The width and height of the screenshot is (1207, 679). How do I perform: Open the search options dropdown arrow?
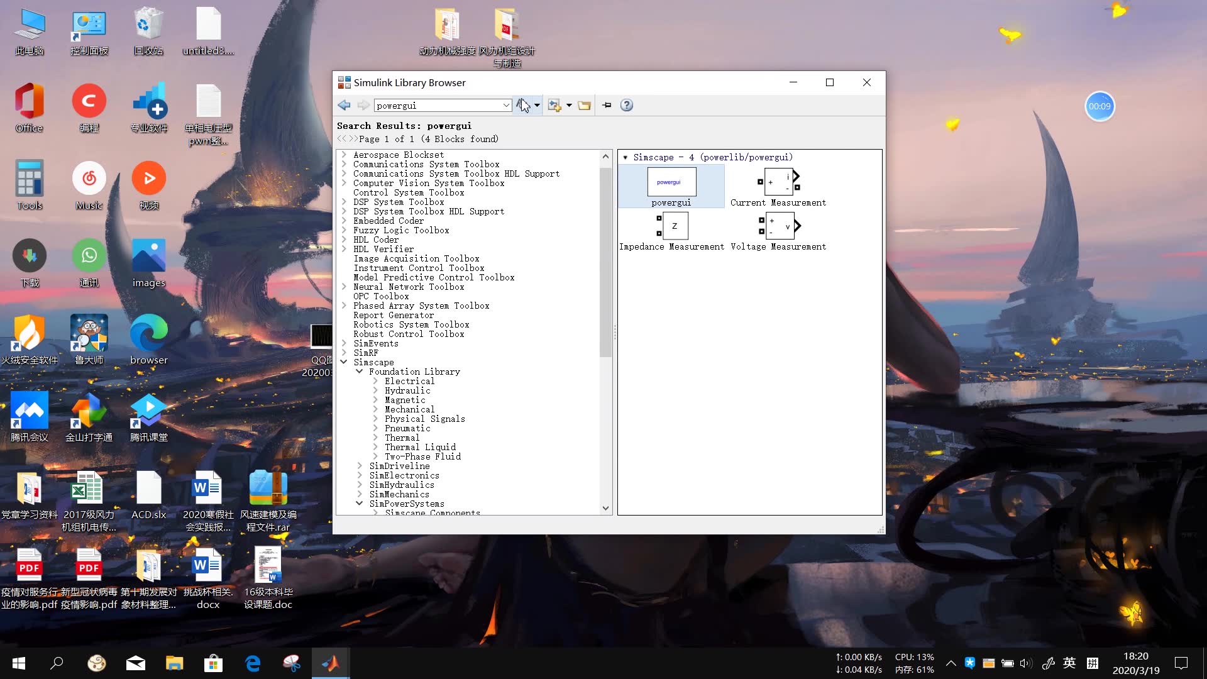537,106
